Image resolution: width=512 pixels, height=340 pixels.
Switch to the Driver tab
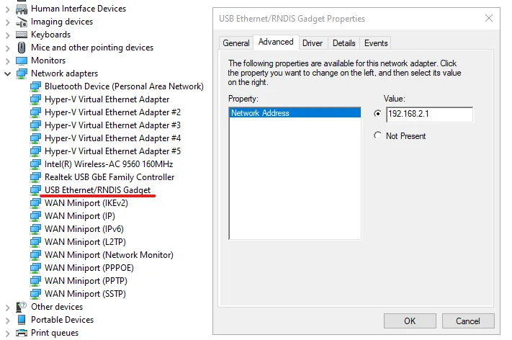pyautogui.click(x=313, y=43)
